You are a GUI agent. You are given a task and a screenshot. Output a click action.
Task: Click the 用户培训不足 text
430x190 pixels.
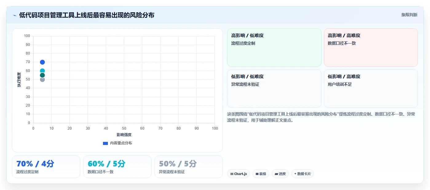340,84
